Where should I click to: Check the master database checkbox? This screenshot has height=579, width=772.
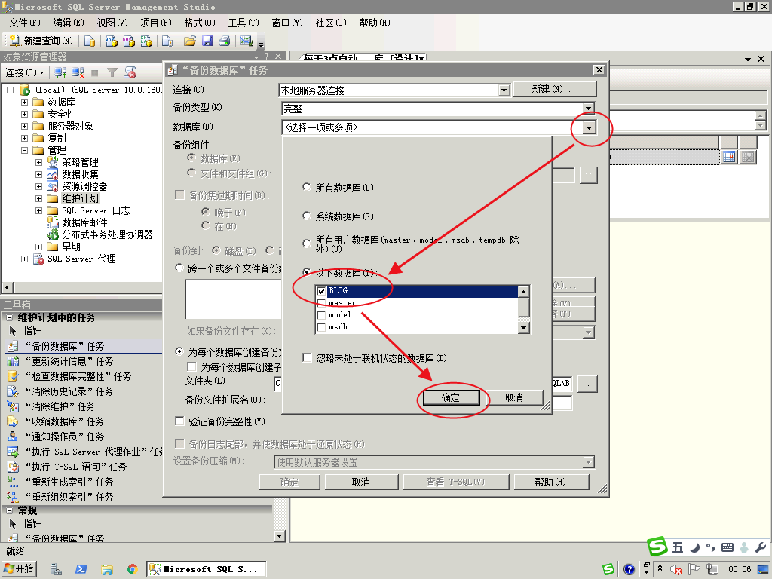[x=321, y=302]
